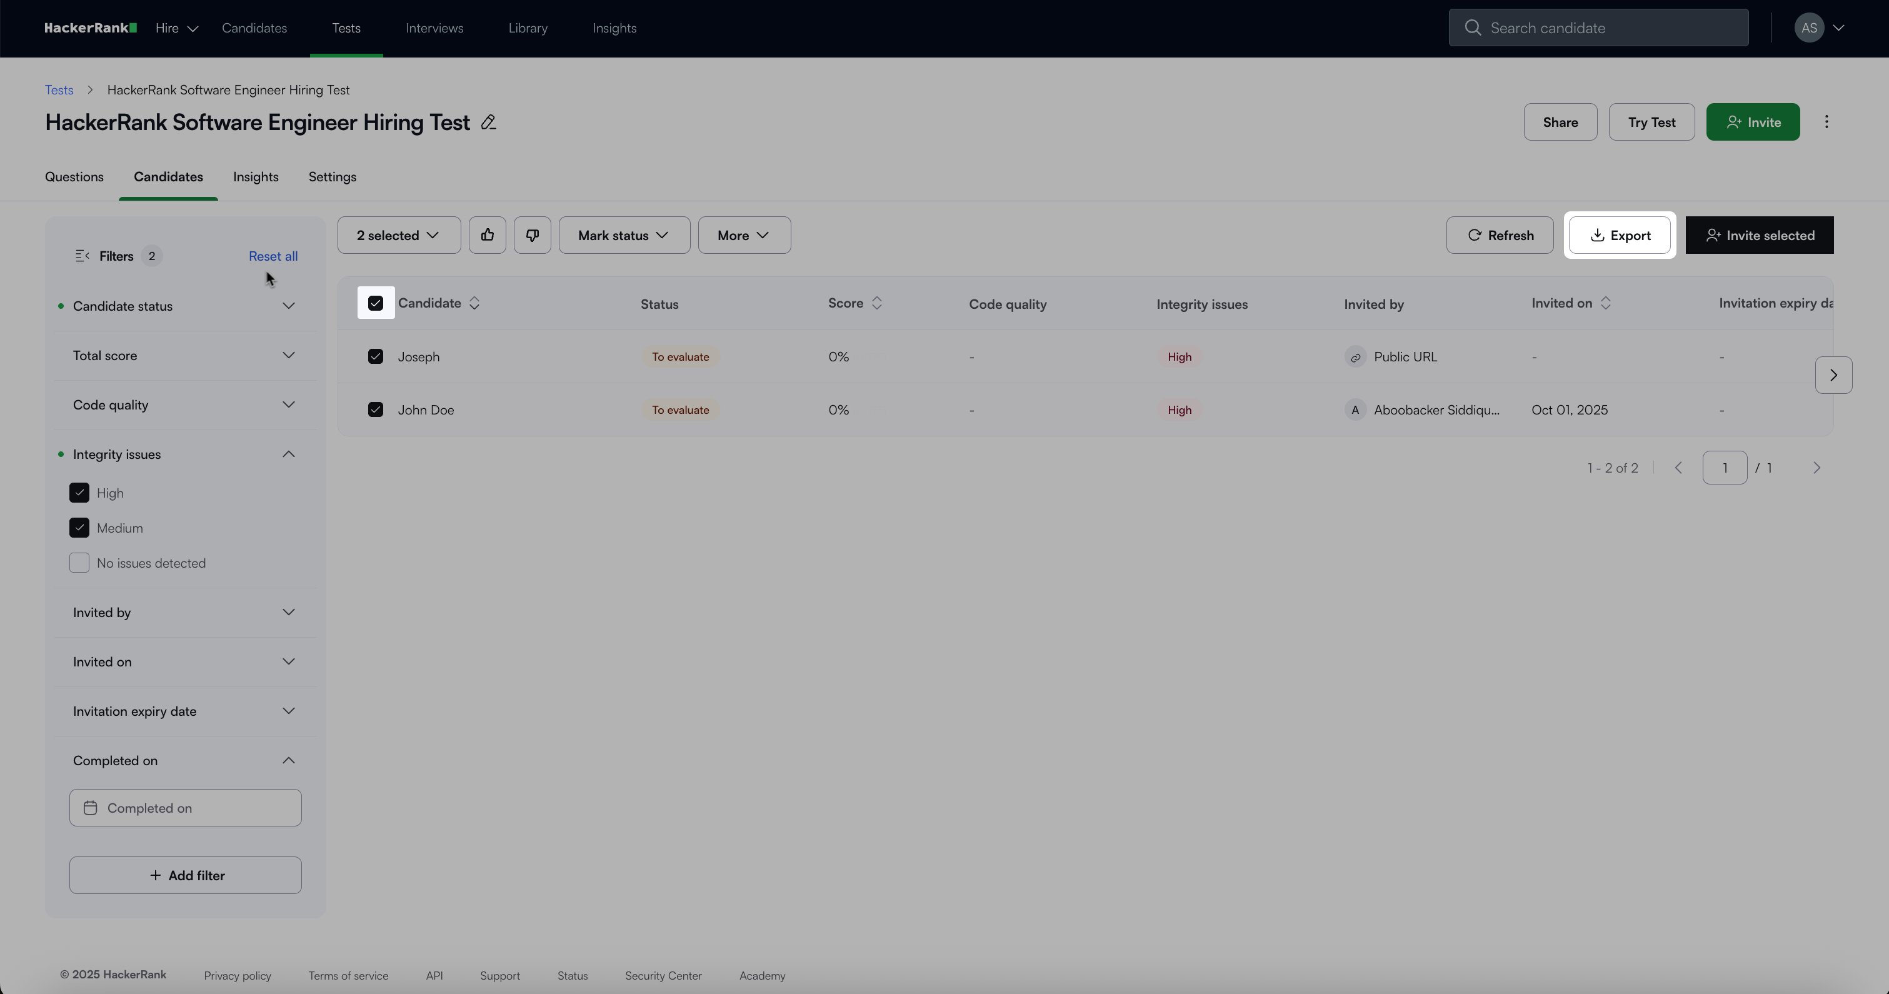The height and width of the screenshot is (994, 1889).
Task: Sort by Candidate column arrows
Action: click(x=474, y=303)
